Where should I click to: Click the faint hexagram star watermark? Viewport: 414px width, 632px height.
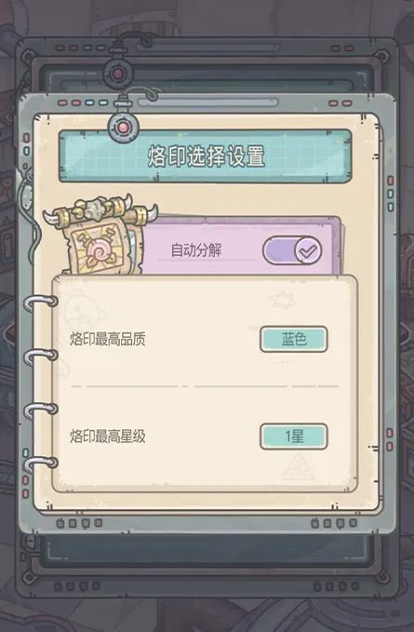[x=283, y=301]
